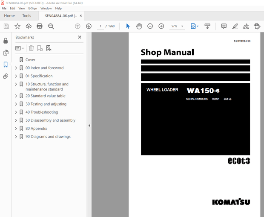
Task: Go to next page arrow
Action: click(89, 26)
